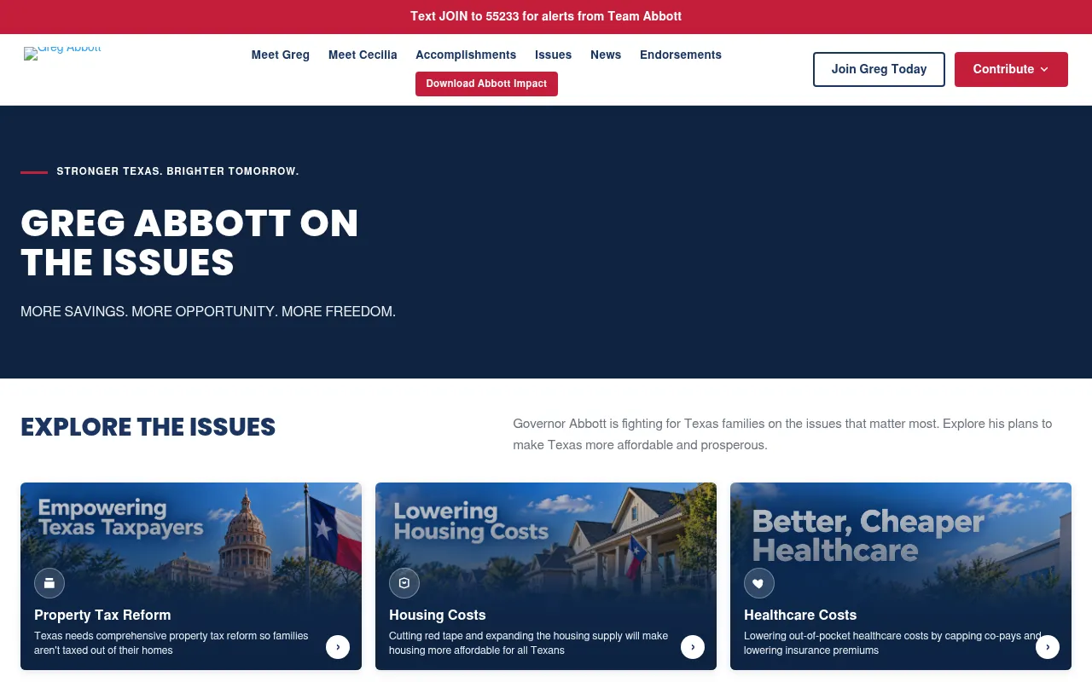Open Healthcare Costs arrow button
This screenshot has height=682, width=1092.
(x=1048, y=647)
